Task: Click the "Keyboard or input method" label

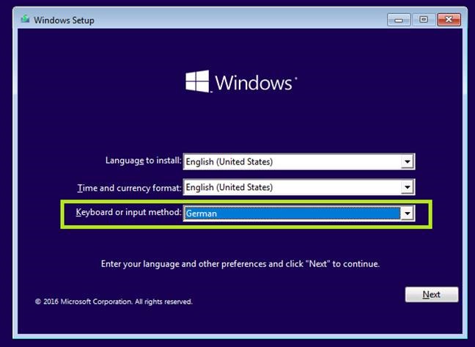Action: tap(128, 213)
